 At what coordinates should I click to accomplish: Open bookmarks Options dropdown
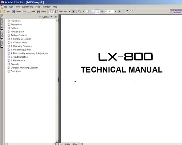[45, 17]
